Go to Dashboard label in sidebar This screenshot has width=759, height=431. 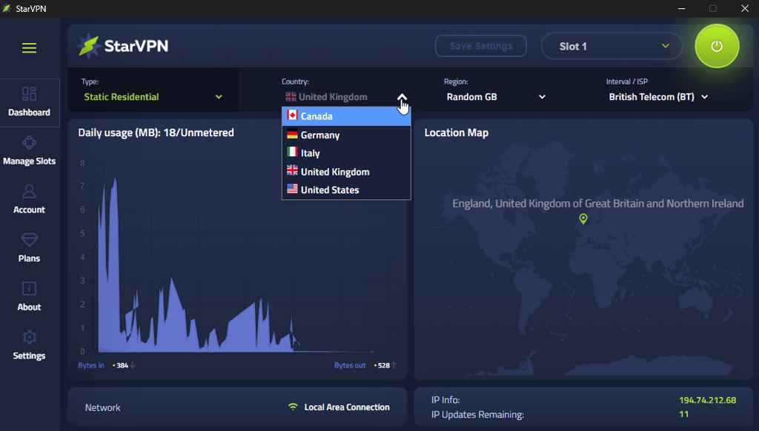point(29,113)
